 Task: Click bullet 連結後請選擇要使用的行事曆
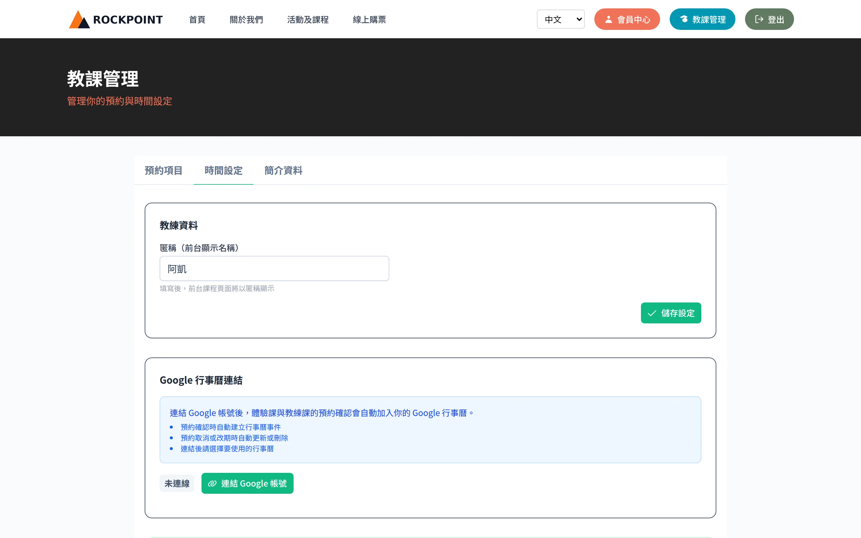click(x=227, y=449)
